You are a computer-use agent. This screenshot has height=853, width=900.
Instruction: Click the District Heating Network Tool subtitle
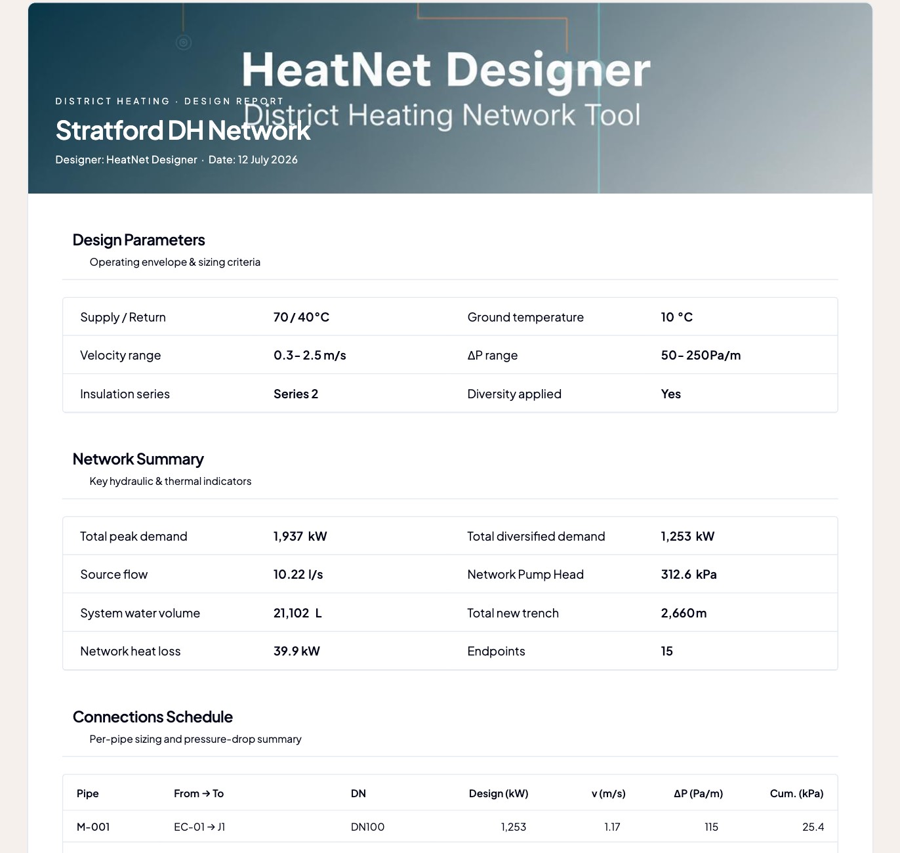pyautogui.click(x=442, y=115)
